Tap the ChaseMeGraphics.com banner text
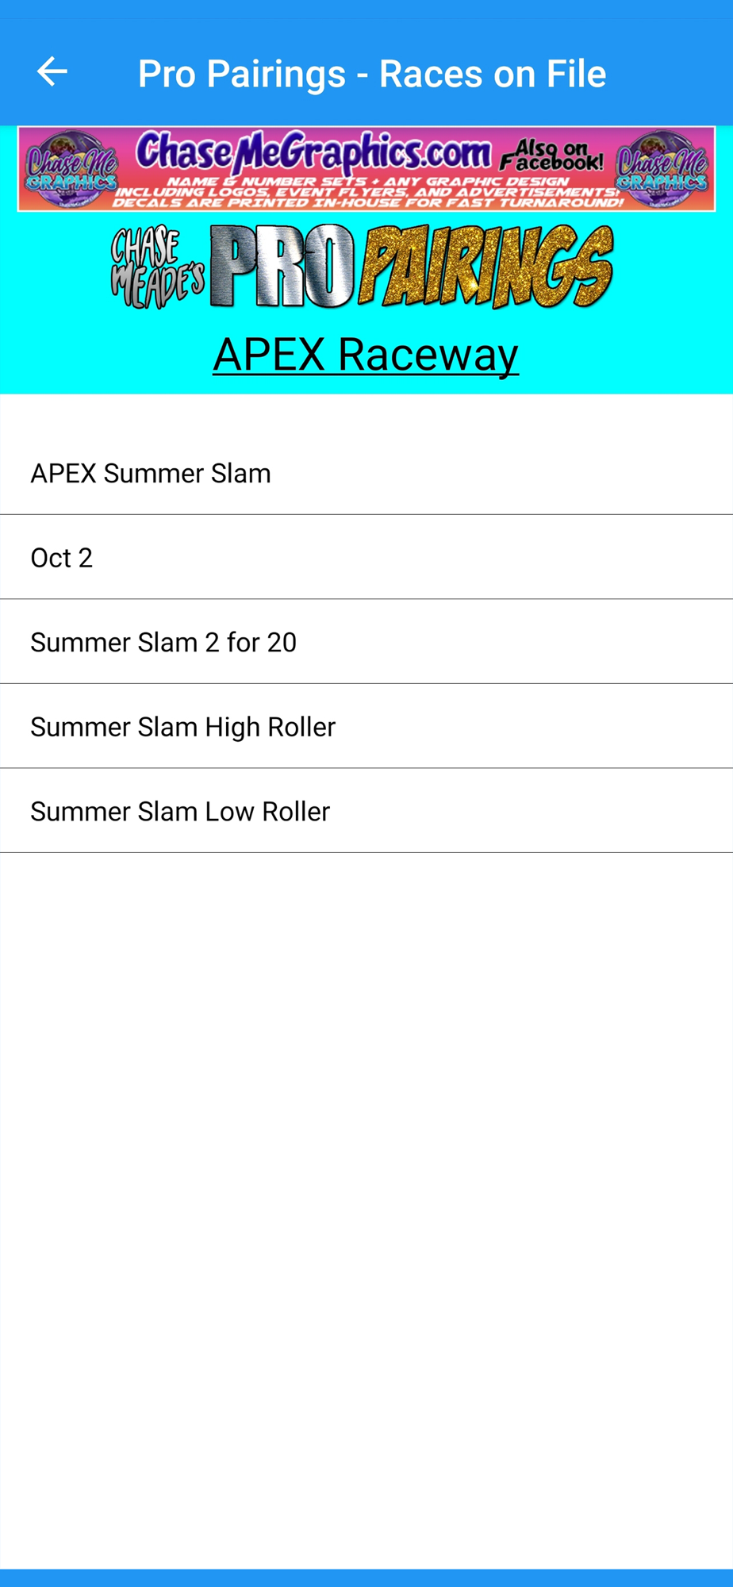Image resolution: width=733 pixels, height=1587 pixels. pos(313,152)
